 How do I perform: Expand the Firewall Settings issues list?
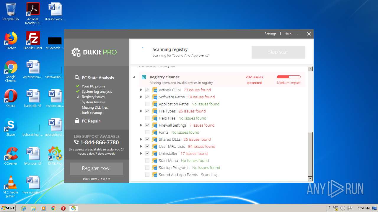coord(141,125)
